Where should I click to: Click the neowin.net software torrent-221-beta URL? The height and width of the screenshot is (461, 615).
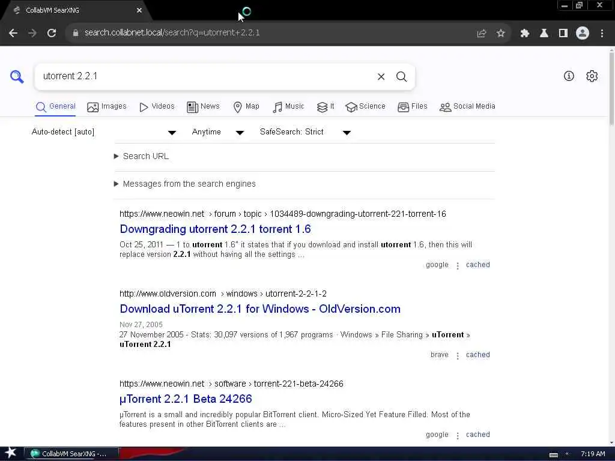pos(231,384)
